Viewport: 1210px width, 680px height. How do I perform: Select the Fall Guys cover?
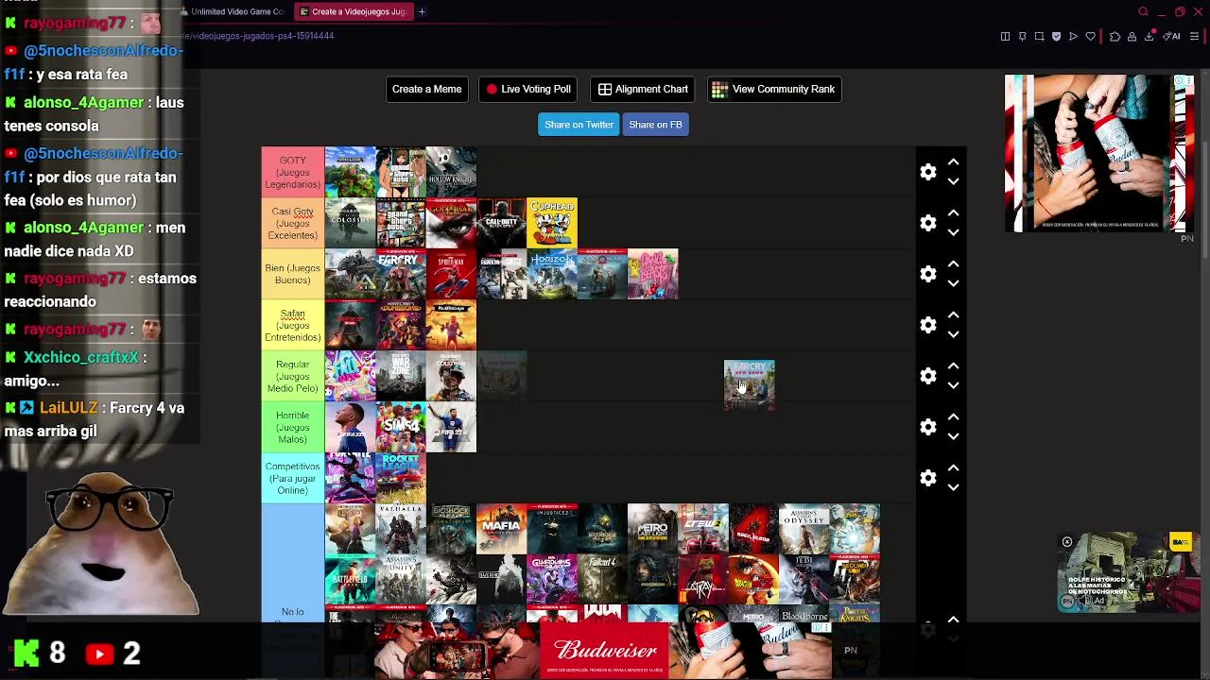(351, 376)
